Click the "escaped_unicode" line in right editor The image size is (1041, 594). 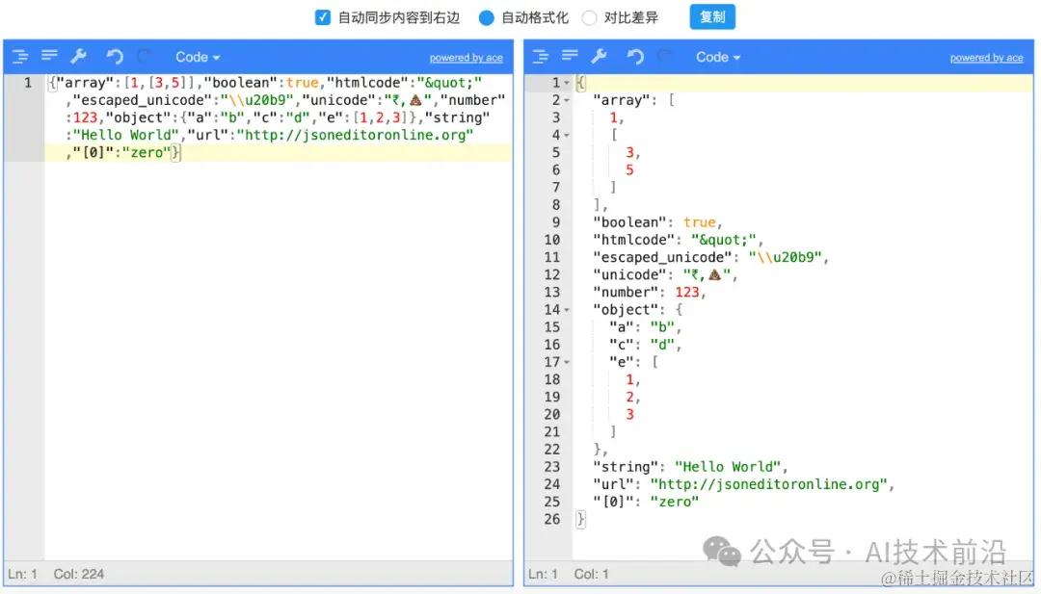click(711, 257)
